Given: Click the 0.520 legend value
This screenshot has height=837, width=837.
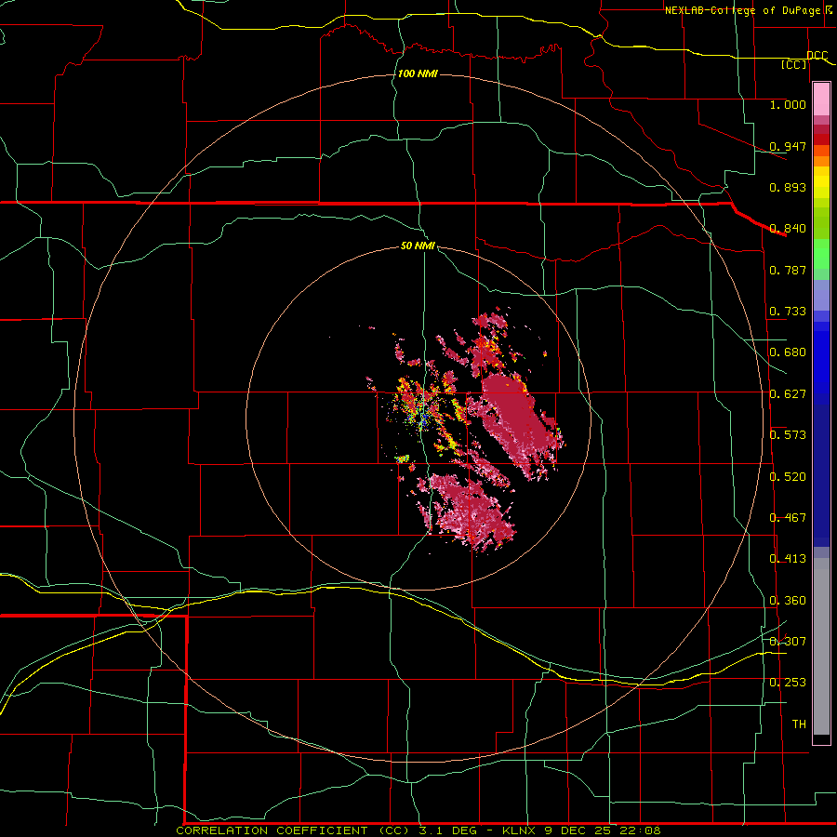Looking at the screenshot, I should [788, 477].
